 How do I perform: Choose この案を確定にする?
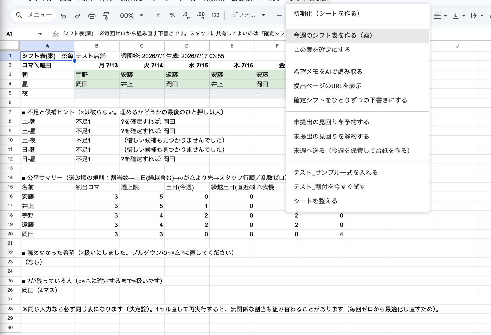coord(358,50)
